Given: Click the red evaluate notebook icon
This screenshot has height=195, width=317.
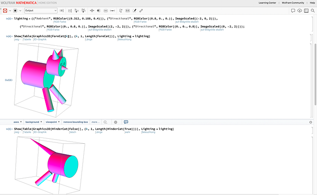Looking at the screenshot, I should click(x=5, y=10).
